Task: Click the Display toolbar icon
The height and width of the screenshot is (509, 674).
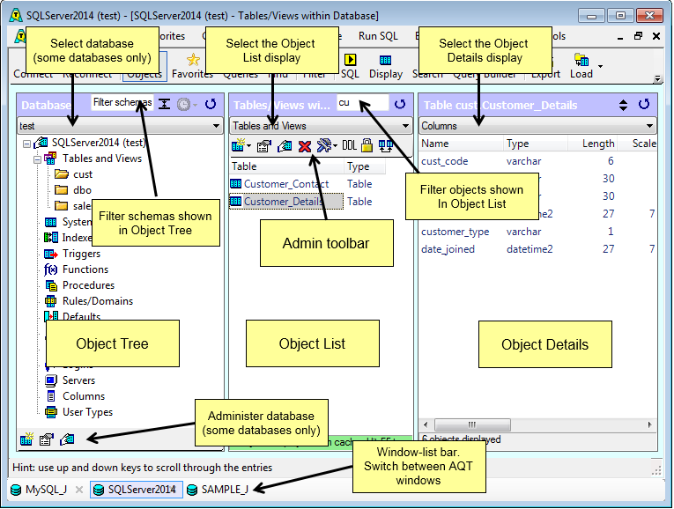Action: (x=386, y=66)
